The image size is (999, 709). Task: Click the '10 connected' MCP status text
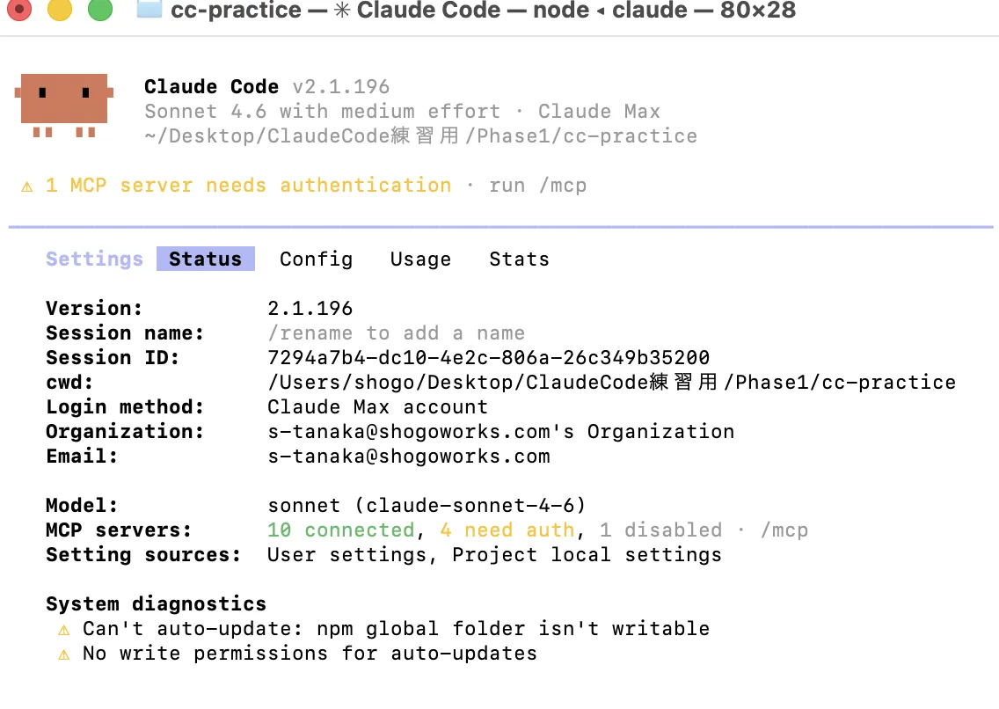341,530
